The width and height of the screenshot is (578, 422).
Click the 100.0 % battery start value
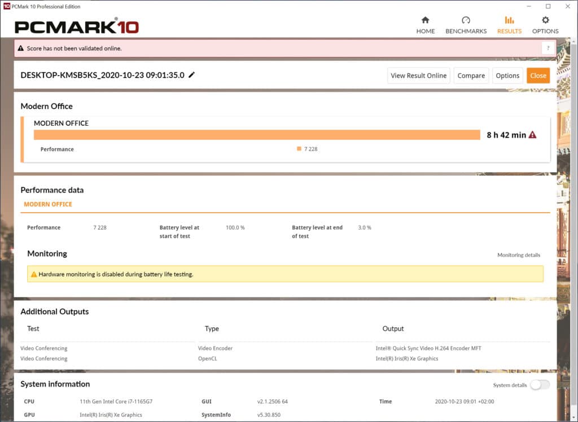click(x=235, y=227)
